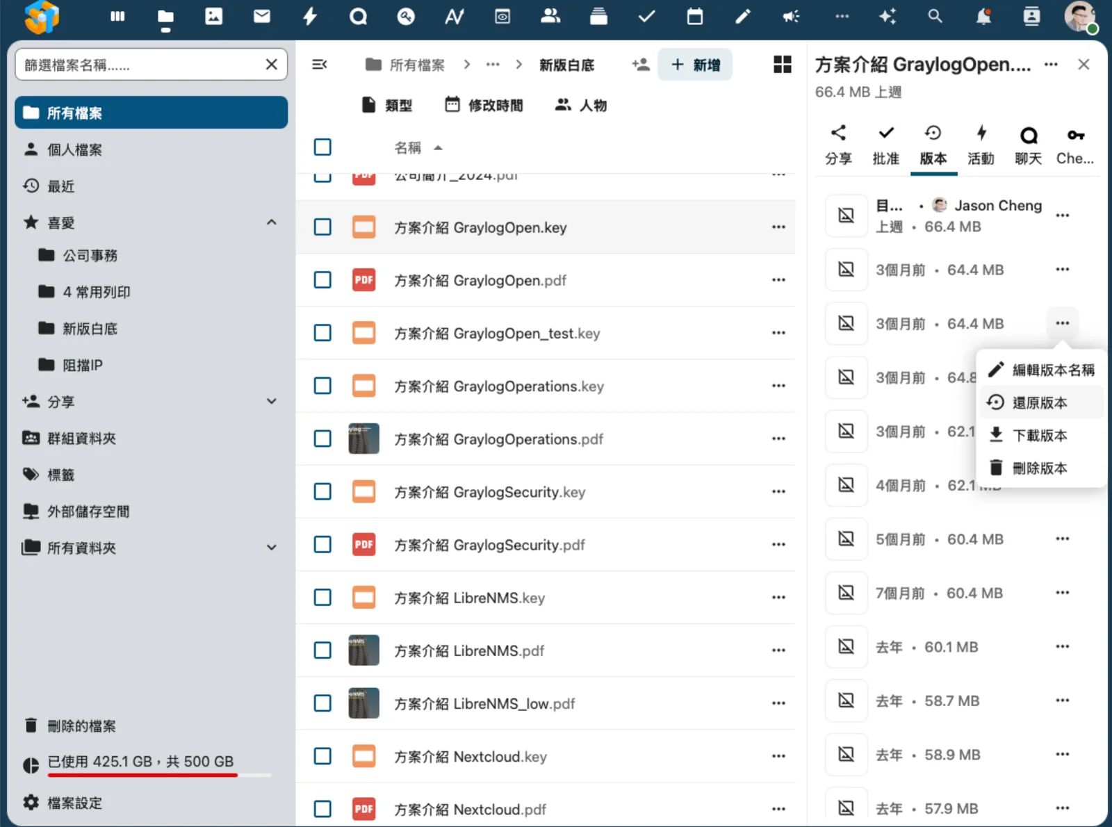Open the notifications bell icon
Viewport: 1112px width, 827px height.
click(x=983, y=17)
